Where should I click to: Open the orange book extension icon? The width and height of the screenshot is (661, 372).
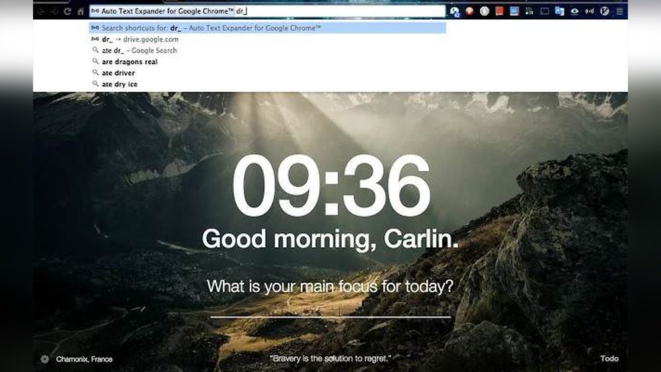(500, 11)
